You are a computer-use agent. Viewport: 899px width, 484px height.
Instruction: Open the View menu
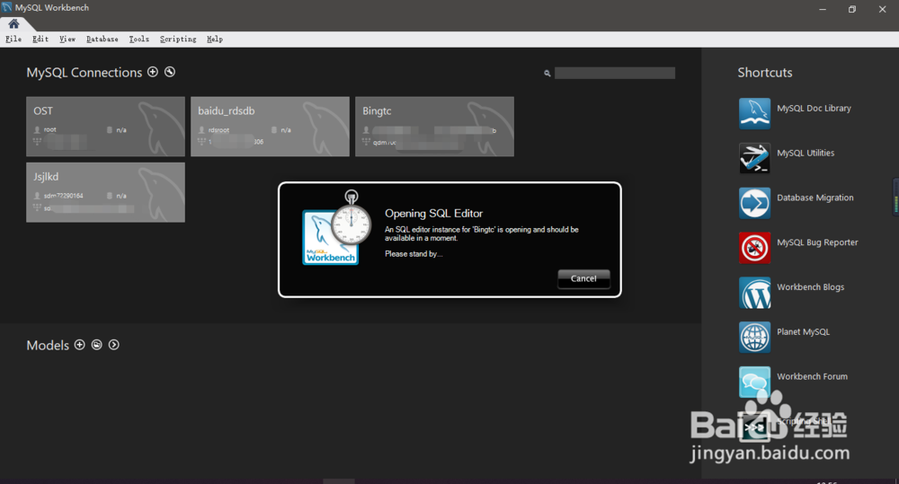click(x=67, y=39)
